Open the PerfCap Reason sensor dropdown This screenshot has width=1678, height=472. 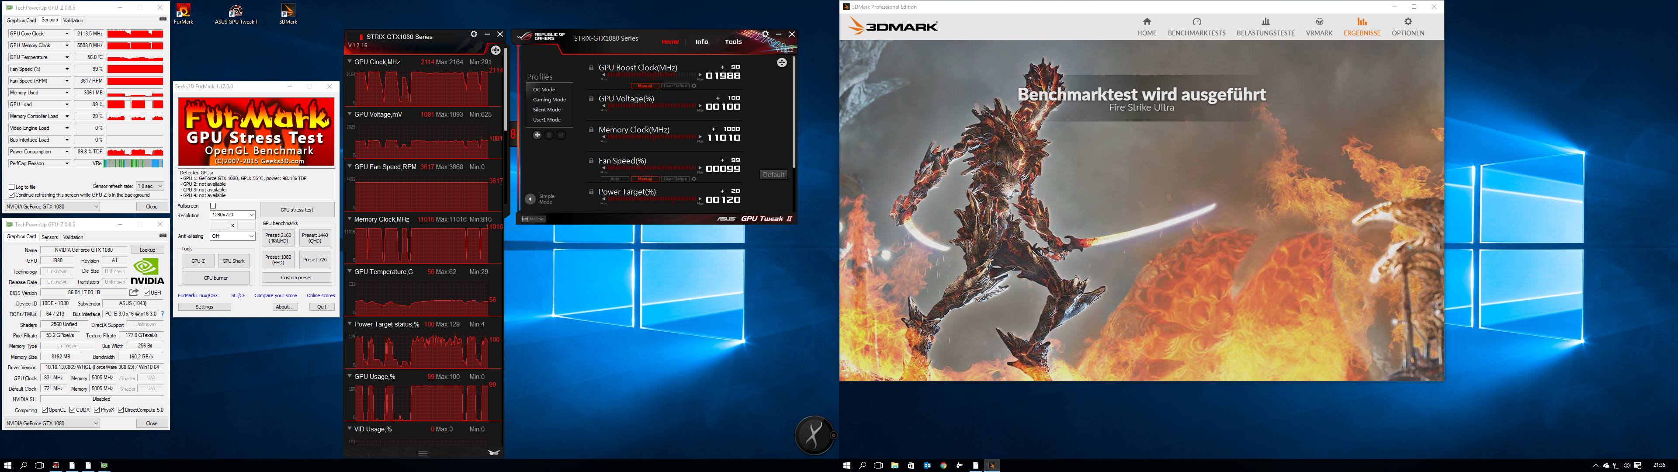point(66,163)
